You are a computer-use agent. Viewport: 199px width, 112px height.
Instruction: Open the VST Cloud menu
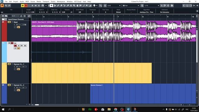tap(77, 2)
